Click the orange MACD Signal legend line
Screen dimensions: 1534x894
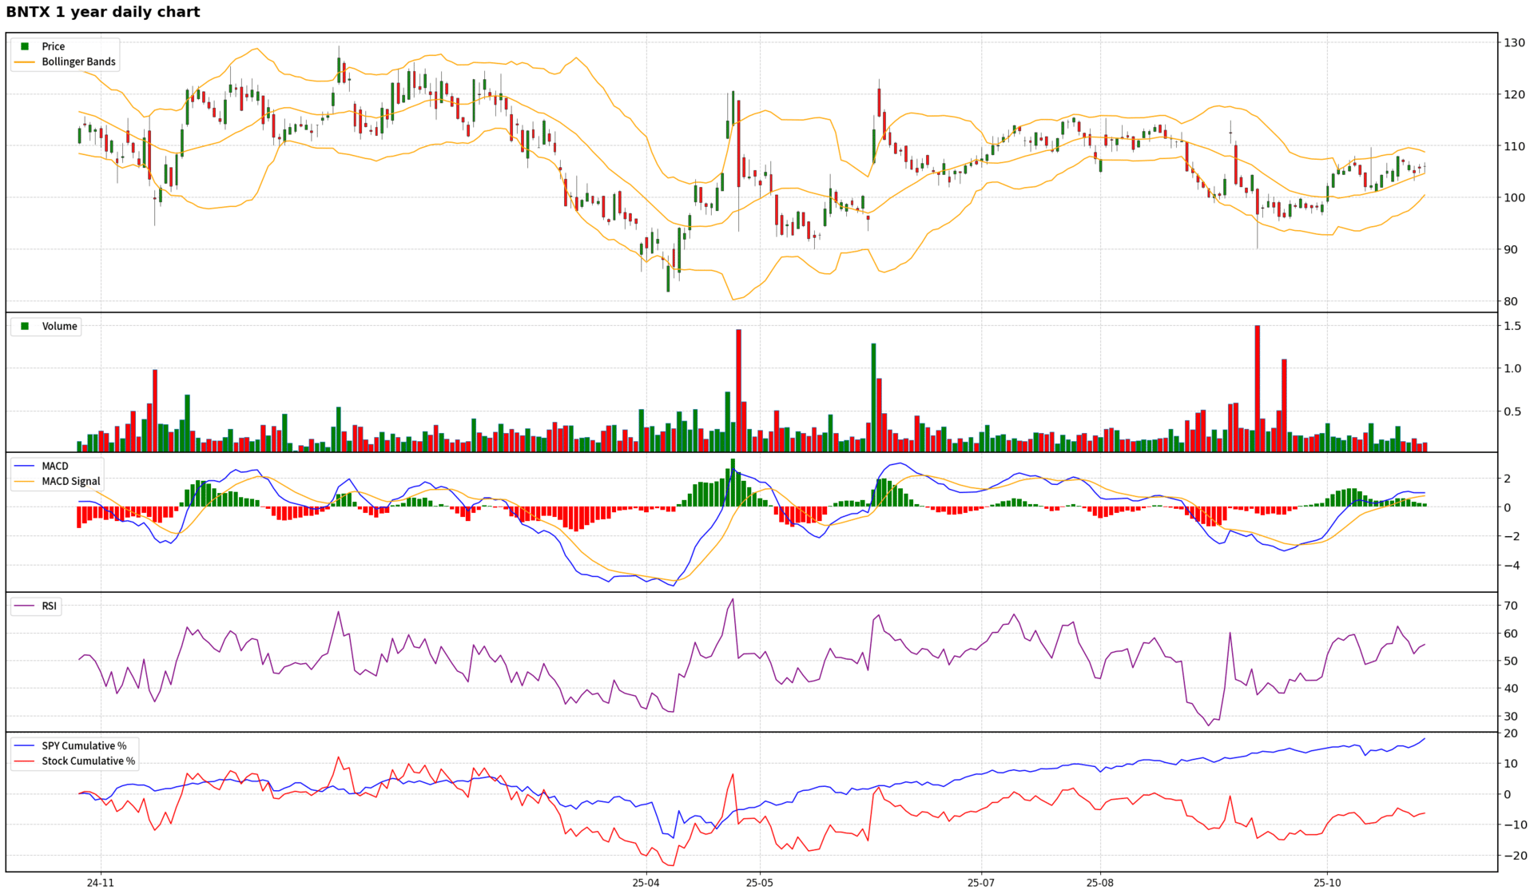pos(25,481)
